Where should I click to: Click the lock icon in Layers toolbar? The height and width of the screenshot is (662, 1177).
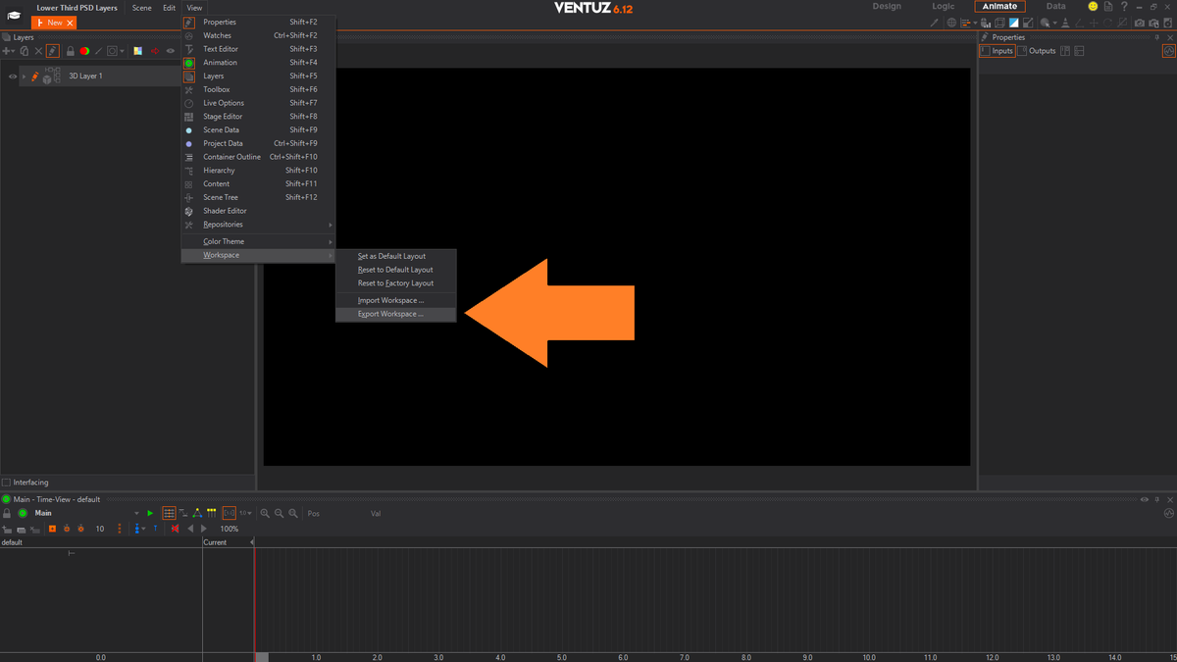(71, 51)
